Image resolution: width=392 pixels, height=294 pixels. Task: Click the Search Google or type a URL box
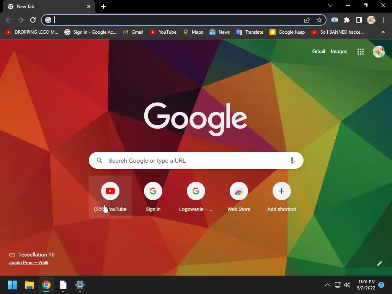(x=196, y=160)
